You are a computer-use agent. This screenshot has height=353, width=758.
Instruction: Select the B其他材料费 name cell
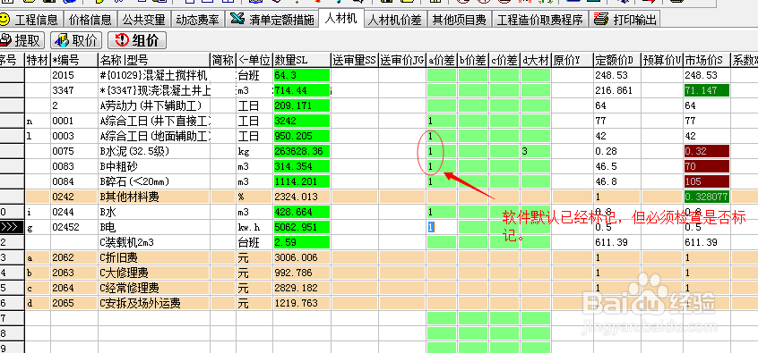pos(154,197)
